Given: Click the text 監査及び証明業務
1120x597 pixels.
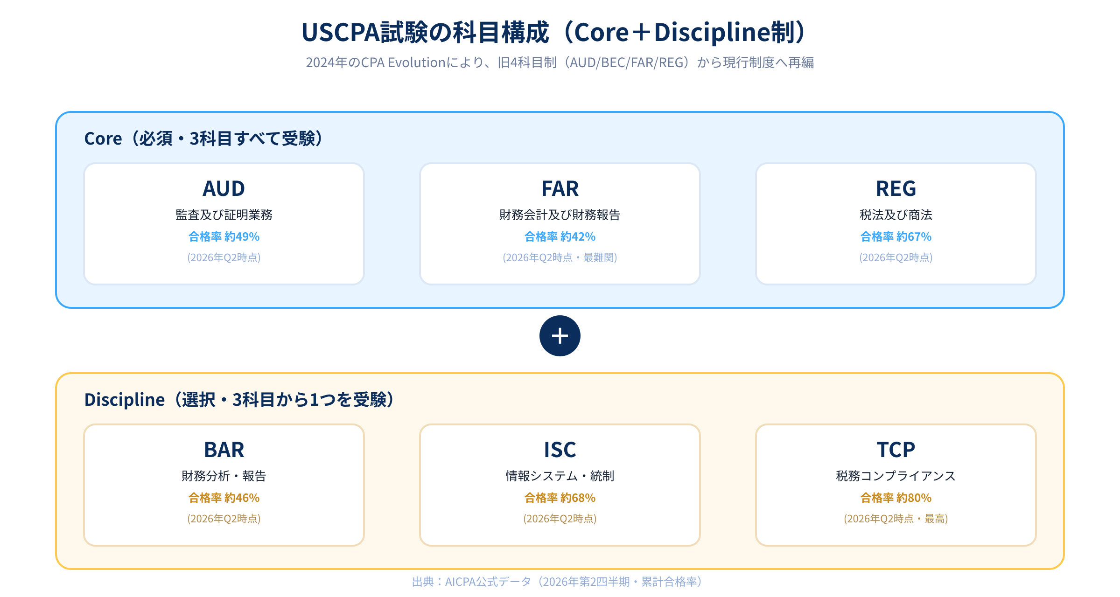Looking at the screenshot, I should tap(224, 215).
